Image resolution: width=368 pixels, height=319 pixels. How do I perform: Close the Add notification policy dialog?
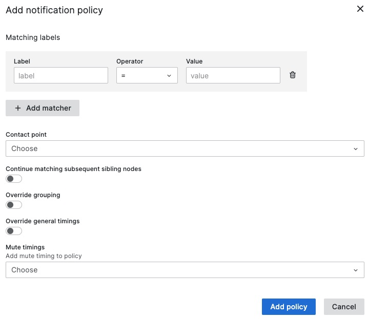coord(360,9)
